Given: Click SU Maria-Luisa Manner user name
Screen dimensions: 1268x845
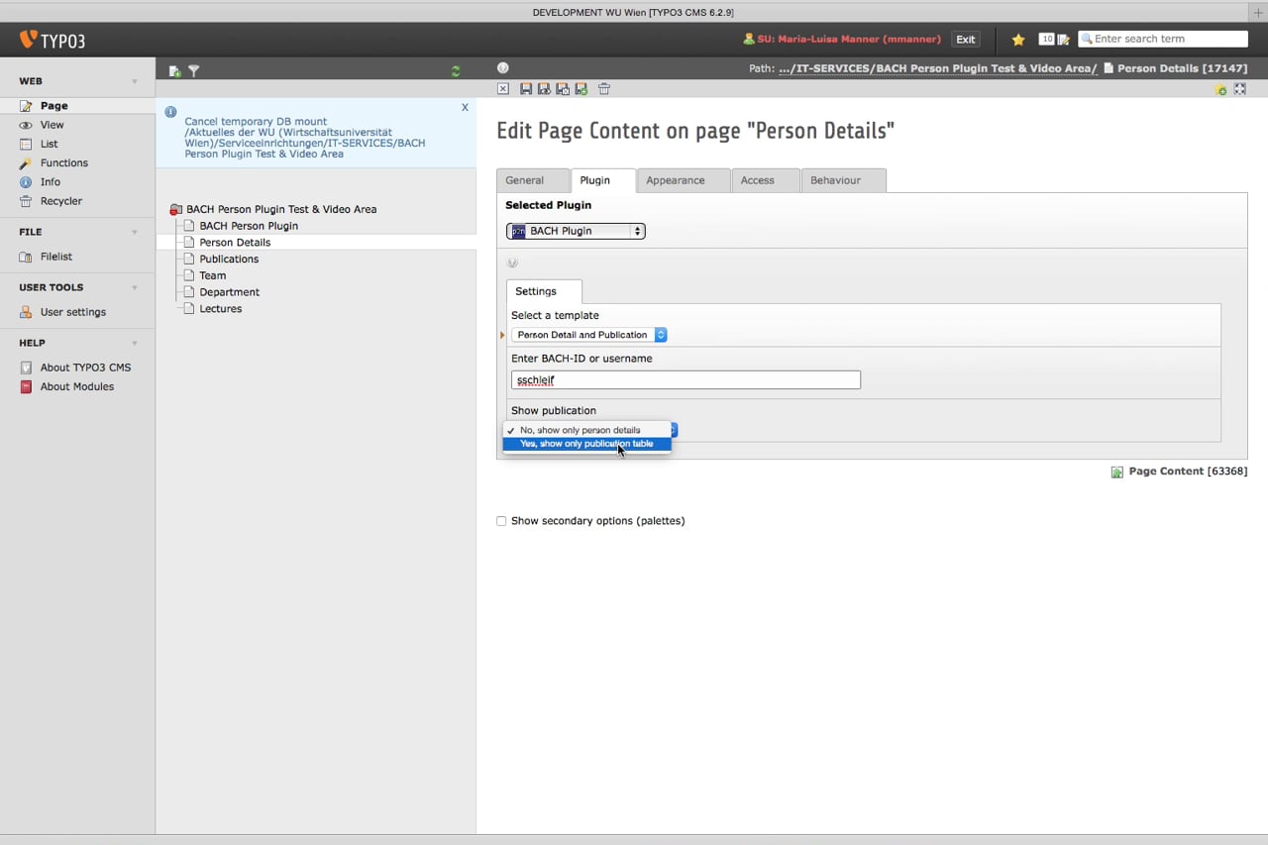Looking at the screenshot, I should tap(849, 40).
